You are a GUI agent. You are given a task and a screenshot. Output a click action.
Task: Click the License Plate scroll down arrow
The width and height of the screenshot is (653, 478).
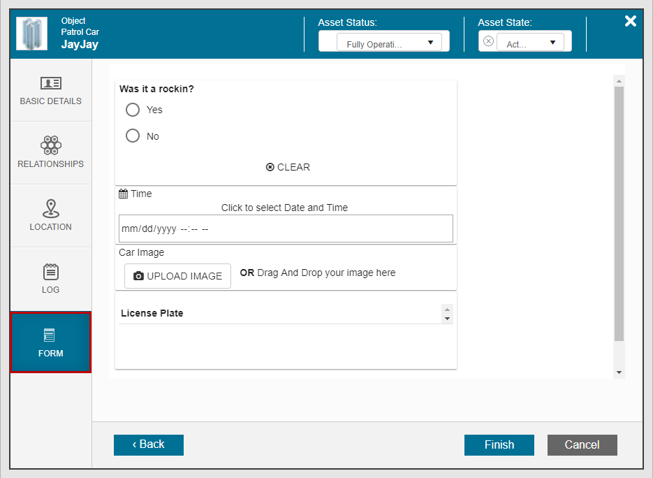[x=447, y=319]
